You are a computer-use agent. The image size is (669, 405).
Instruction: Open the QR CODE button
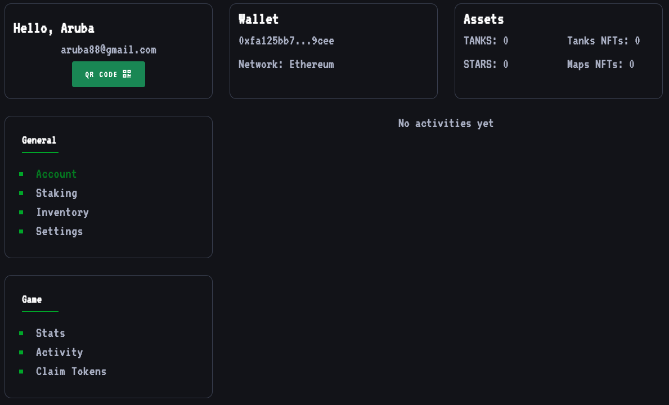(109, 74)
